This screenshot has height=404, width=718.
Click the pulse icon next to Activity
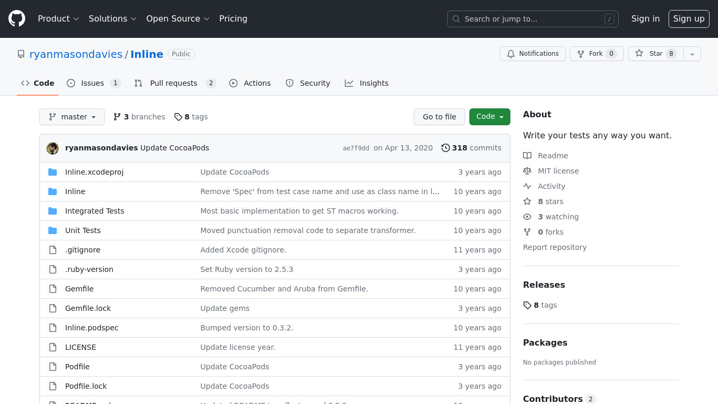point(527,186)
